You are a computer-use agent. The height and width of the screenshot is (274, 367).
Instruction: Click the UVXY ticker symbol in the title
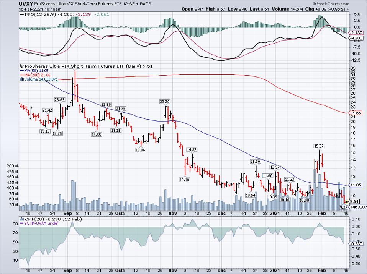point(26,4)
